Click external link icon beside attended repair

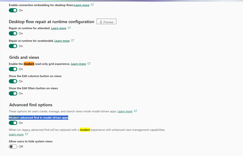pyautogui.click(x=69, y=28)
